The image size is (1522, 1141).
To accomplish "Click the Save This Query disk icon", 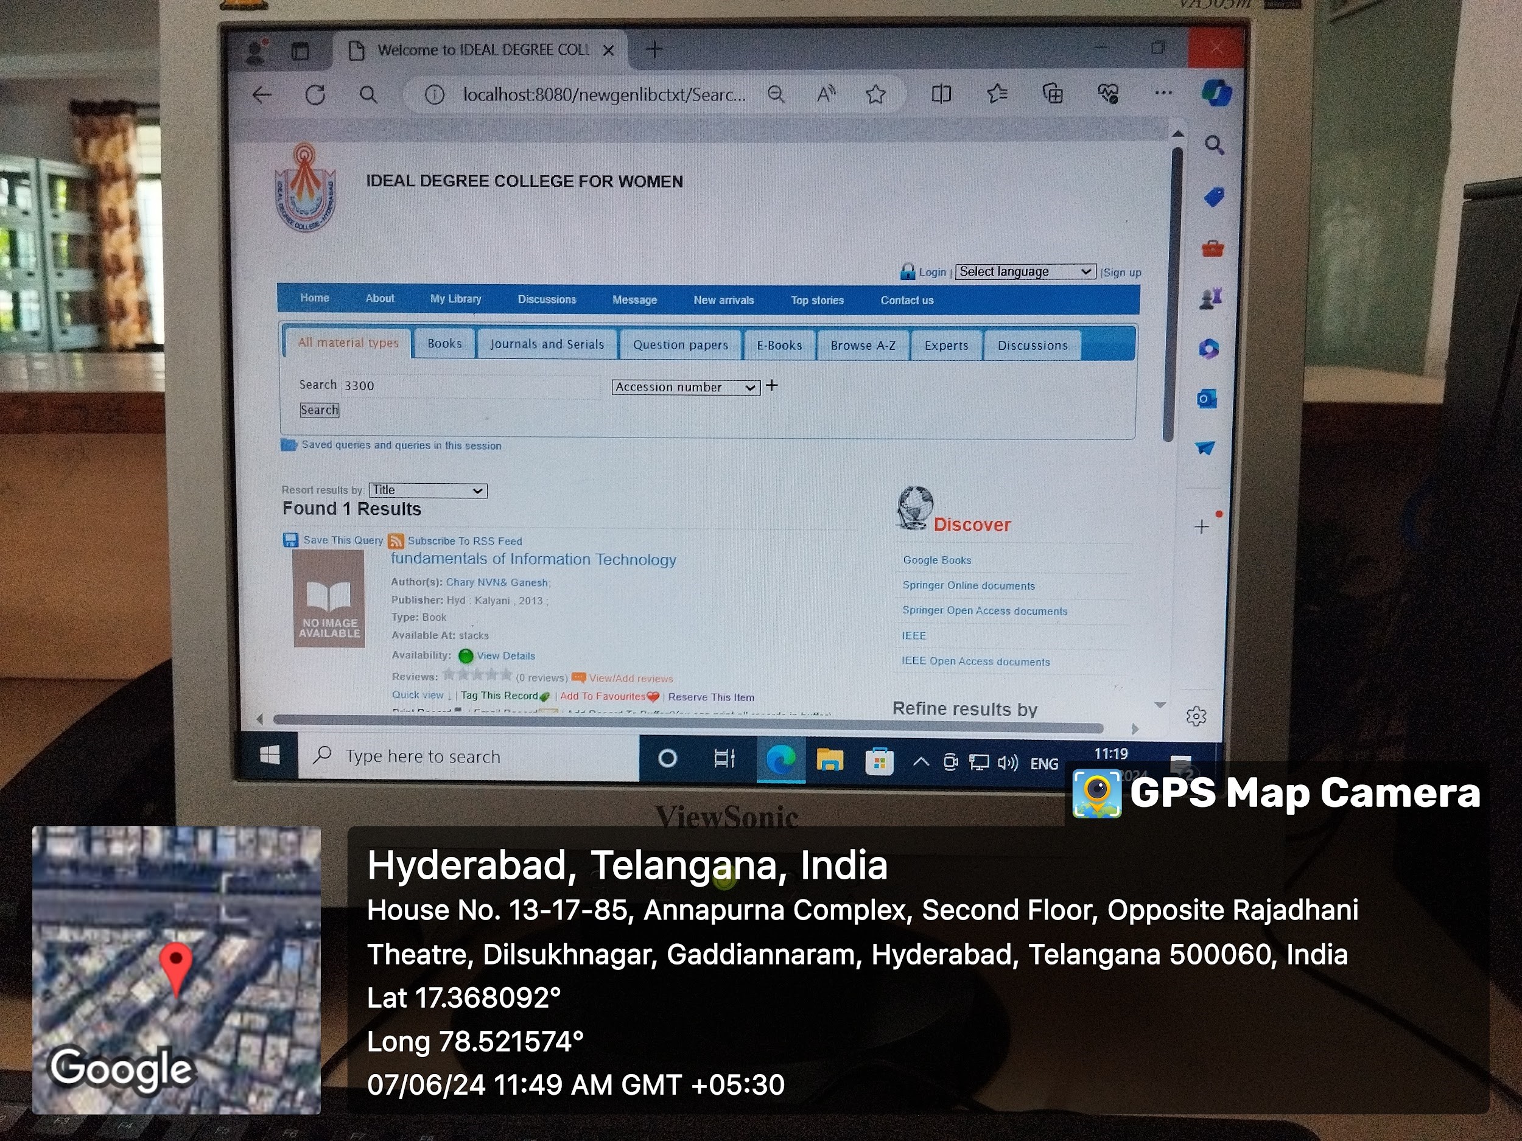I will coord(290,540).
